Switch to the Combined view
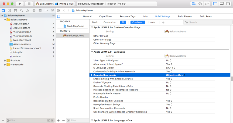This screenshot has height=123, width=233. click(x=138, y=22)
